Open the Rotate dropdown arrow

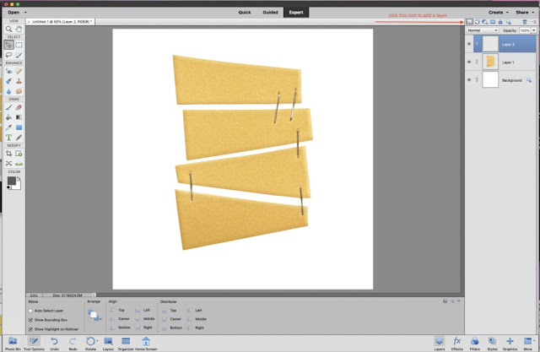tap(98, 341)
